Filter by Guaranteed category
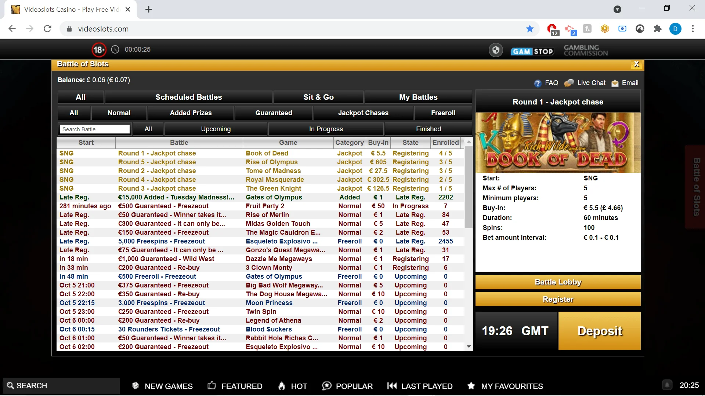 (274, 113)
